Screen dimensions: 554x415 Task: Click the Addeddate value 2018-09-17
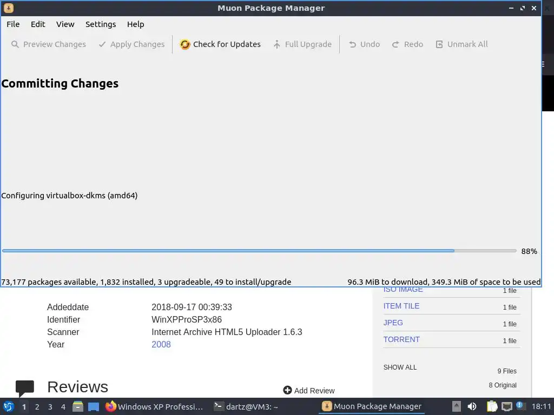click(192, 307)
